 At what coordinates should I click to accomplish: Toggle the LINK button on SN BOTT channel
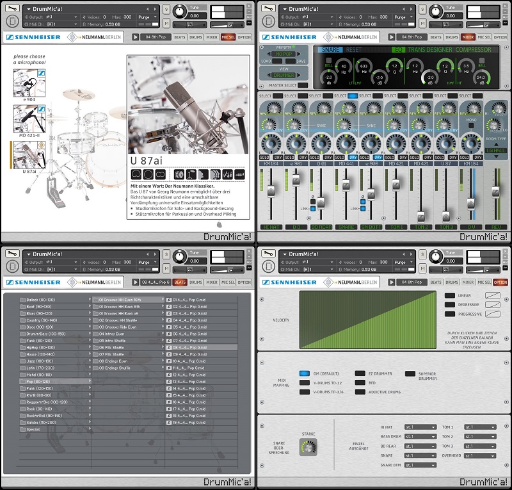pyautogui.click(x=363, y=209)
